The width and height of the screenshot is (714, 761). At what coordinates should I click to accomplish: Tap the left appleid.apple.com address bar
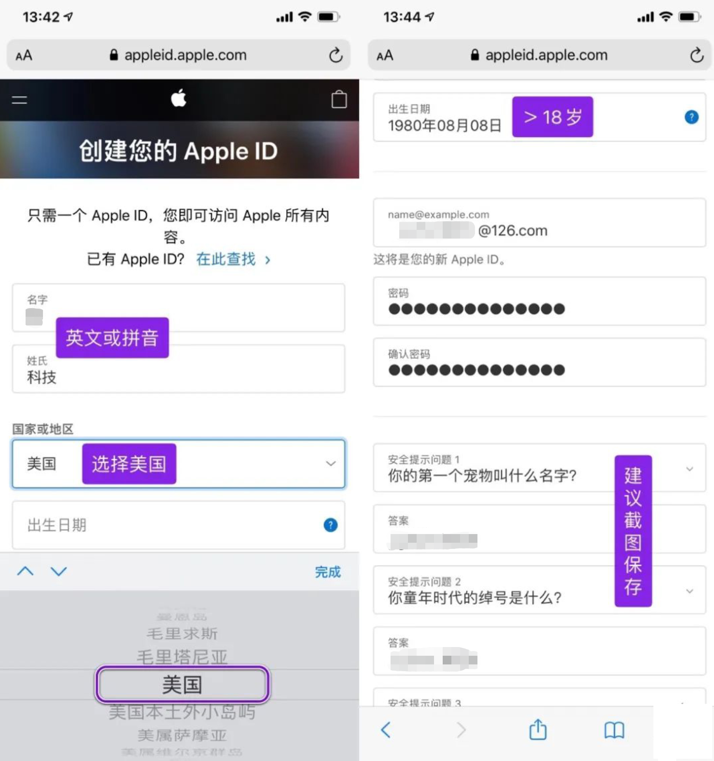178,55
